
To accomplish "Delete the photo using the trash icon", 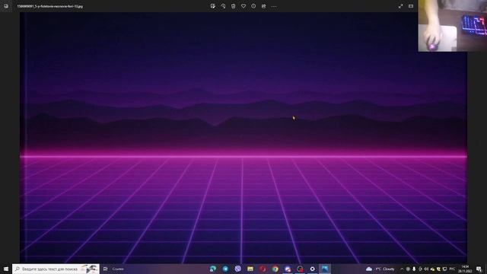I will pyautogui.click(x=234, y=6).
